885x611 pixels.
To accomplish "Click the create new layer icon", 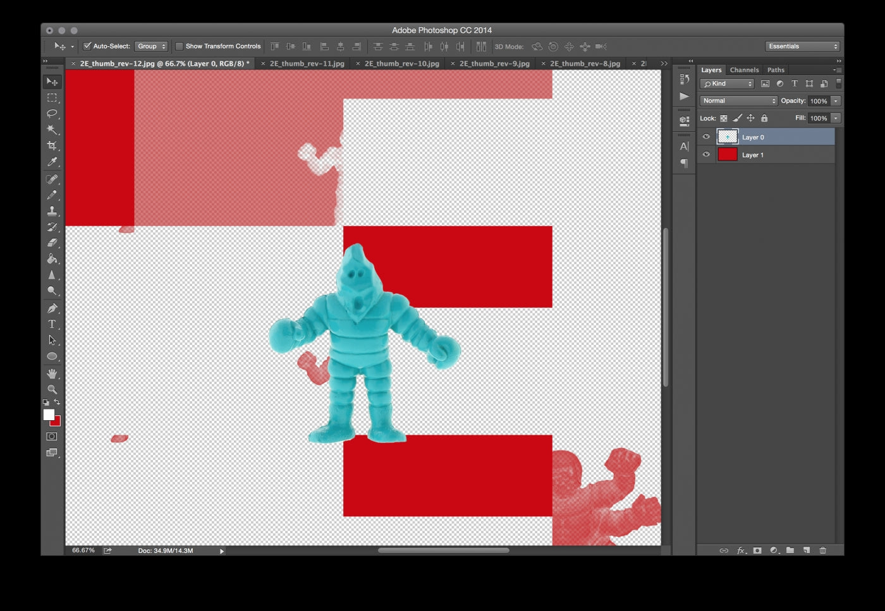I will tap(807, 550).
